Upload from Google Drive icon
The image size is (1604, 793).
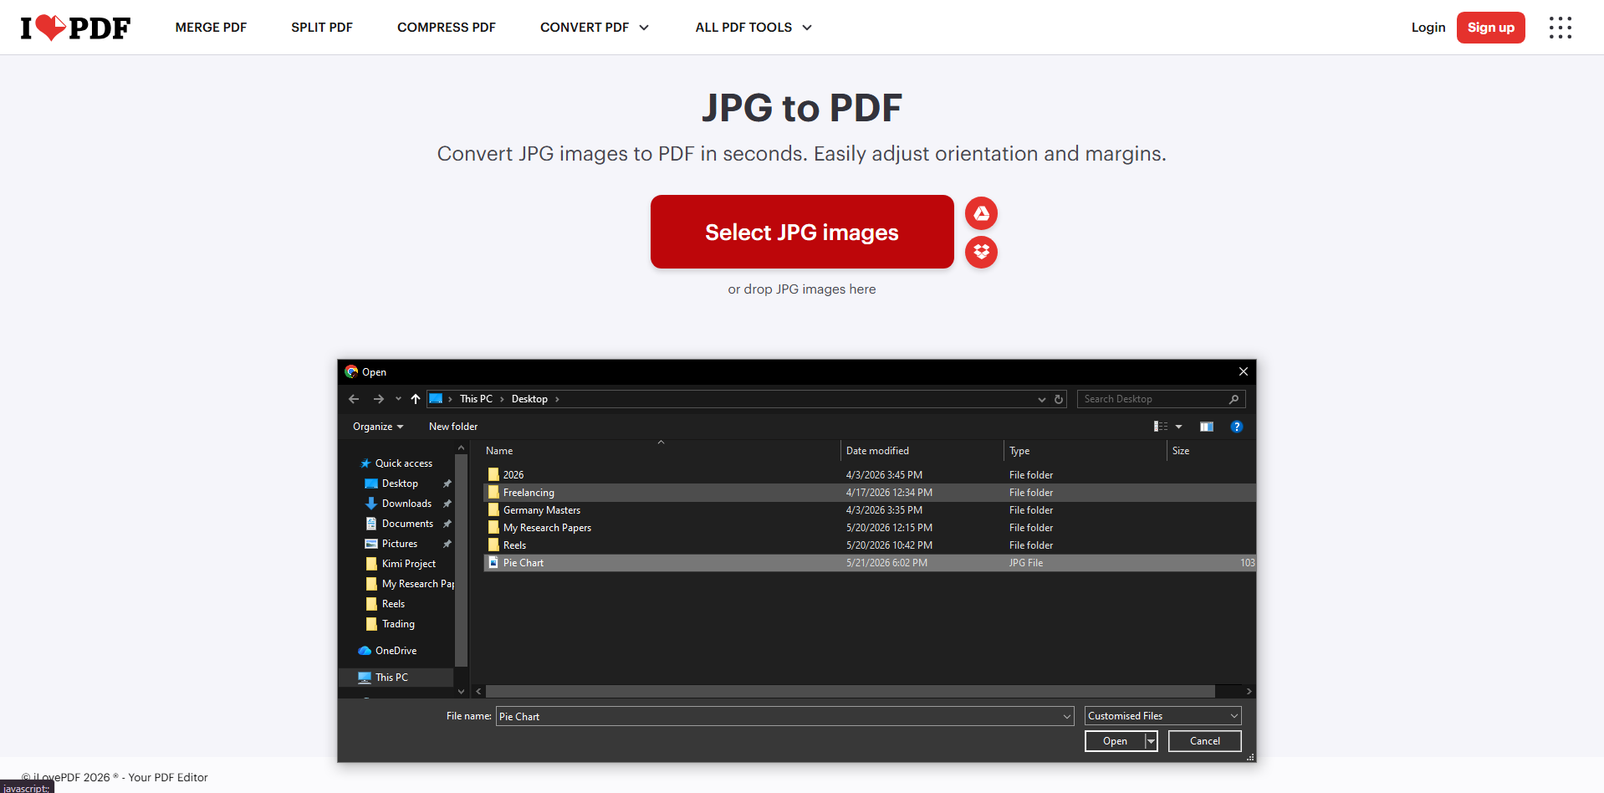pyautogui.click(x=981, y=213)
